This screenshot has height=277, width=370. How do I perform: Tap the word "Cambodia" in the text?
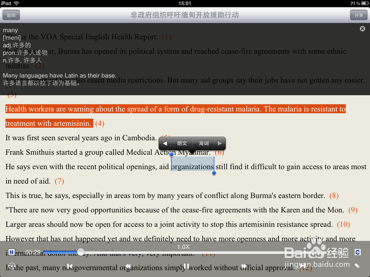[139, 138]
